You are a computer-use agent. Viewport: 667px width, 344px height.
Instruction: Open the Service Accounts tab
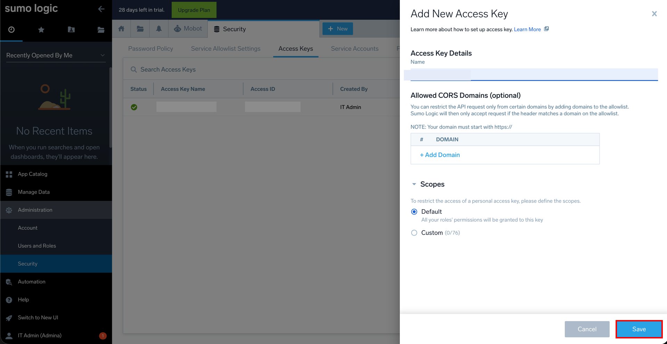(355, 49)
